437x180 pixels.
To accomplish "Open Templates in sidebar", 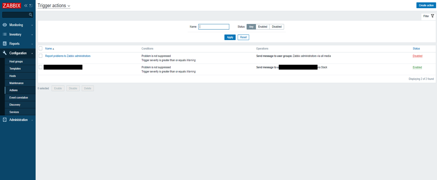I will click(x=15, y=69).
